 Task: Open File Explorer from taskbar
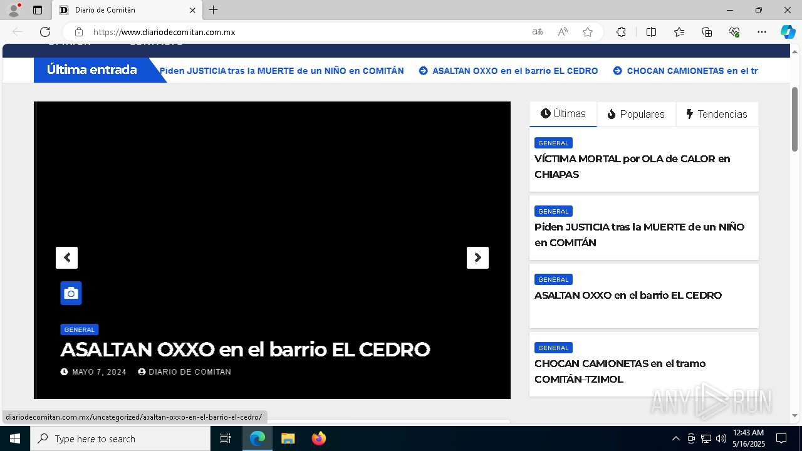click(288, 438)
